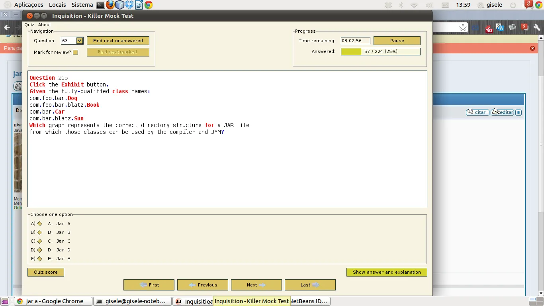Switch to the 'jar a - Google Chrome' taskbar window

(53, 302)
